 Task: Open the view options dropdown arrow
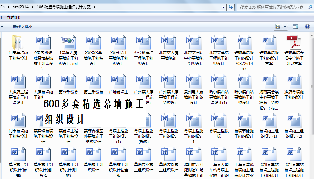[x=285, y=27]
